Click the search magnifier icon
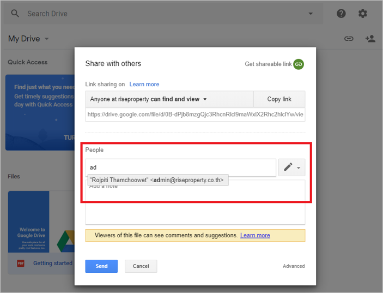The width and height of the screenshot is (383, 293). (x=15, y=14)
